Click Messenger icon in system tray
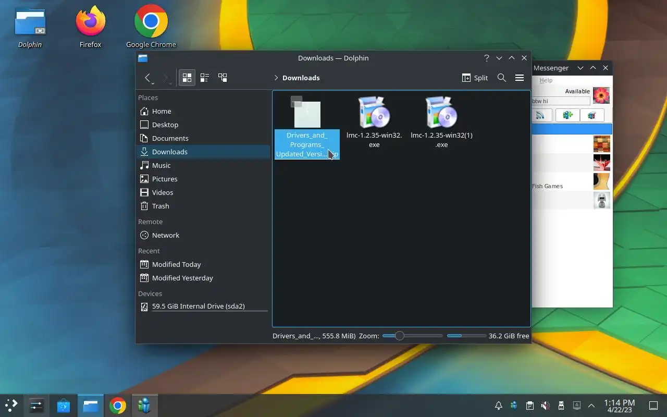Screen dimensions: 667x417 point(514,406)
